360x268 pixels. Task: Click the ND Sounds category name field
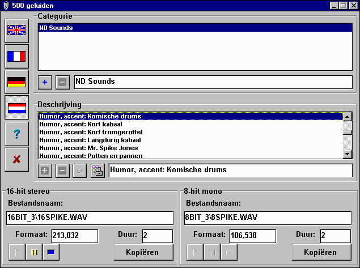[212, 82]
